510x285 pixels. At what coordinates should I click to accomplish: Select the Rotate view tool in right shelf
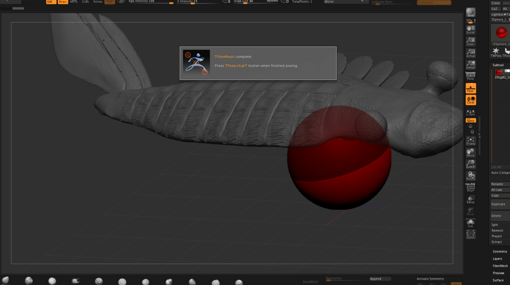(470, 176)
